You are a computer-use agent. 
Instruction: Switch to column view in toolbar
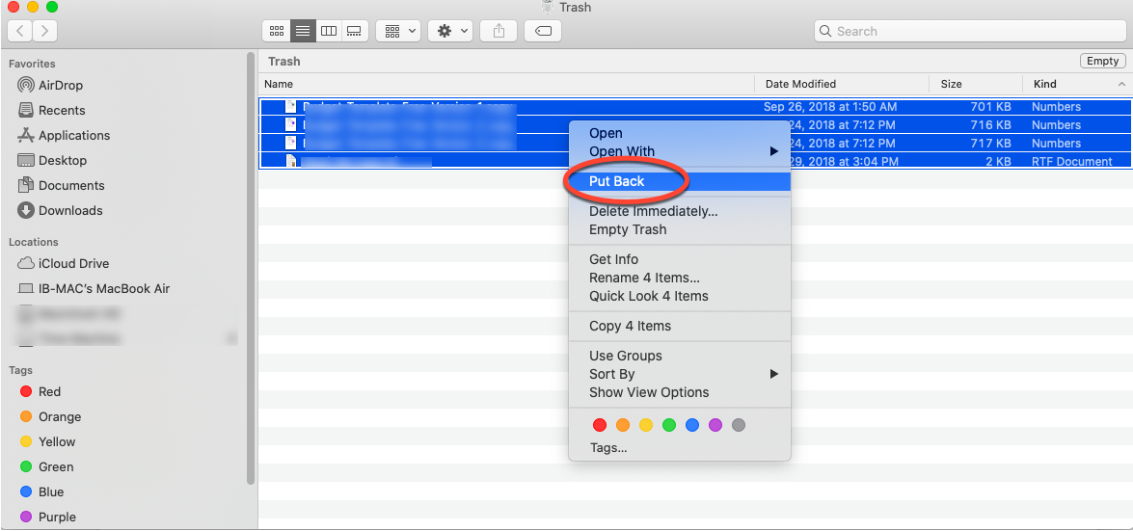[329, 31]
